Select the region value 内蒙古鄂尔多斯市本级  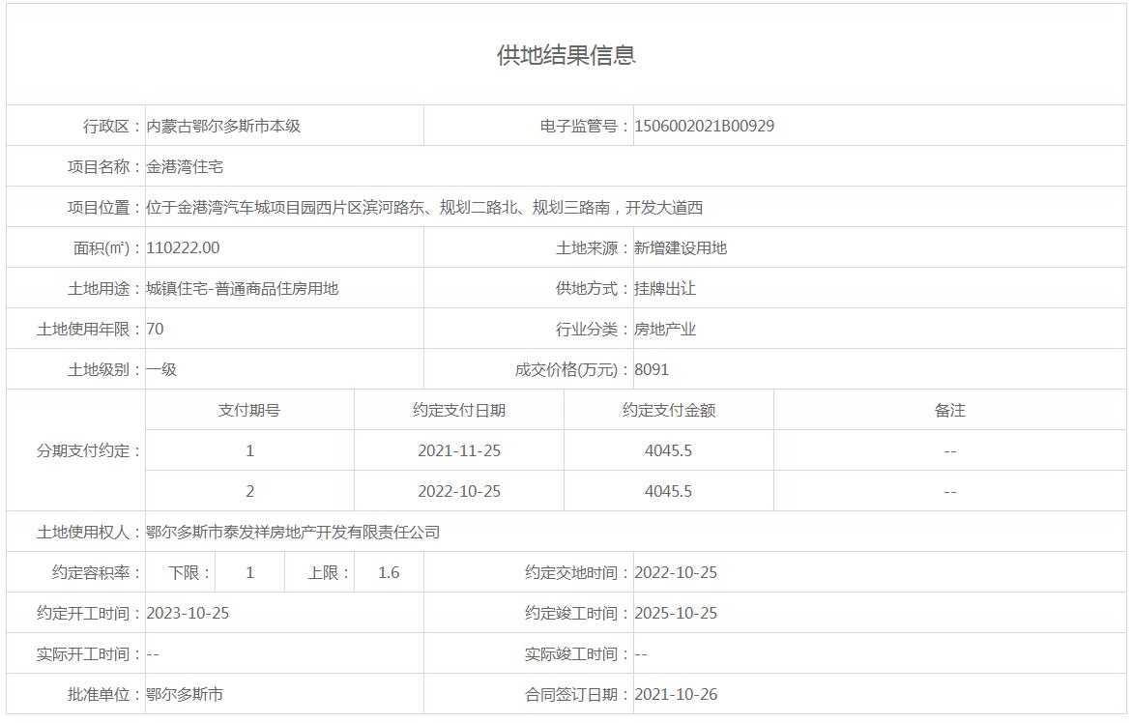point(223,127)
